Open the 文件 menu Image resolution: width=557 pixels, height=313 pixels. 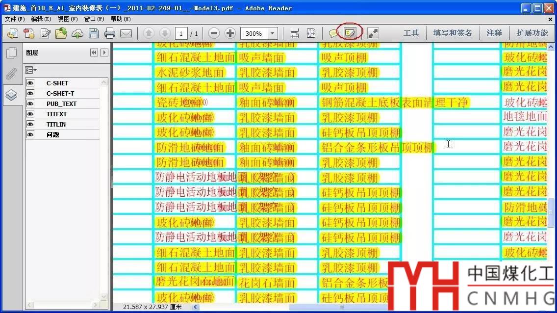[14, 19]
